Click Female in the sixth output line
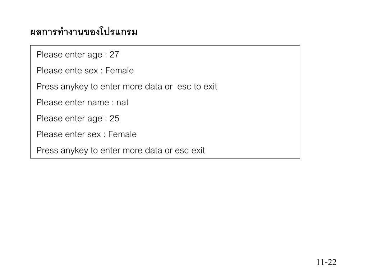 coord(122,134)
